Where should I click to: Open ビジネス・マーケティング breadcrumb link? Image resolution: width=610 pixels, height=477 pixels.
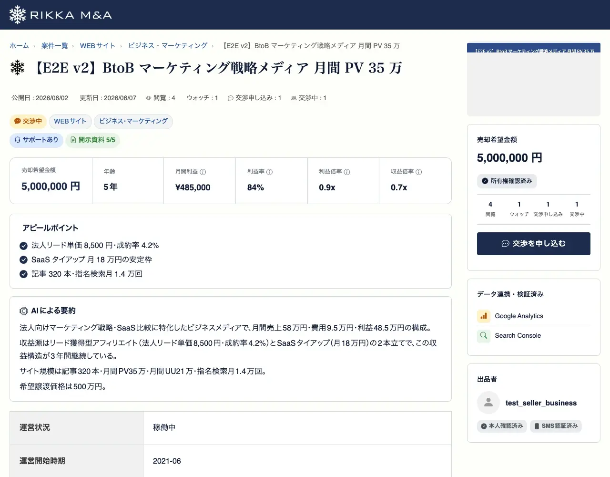[168, 46]
